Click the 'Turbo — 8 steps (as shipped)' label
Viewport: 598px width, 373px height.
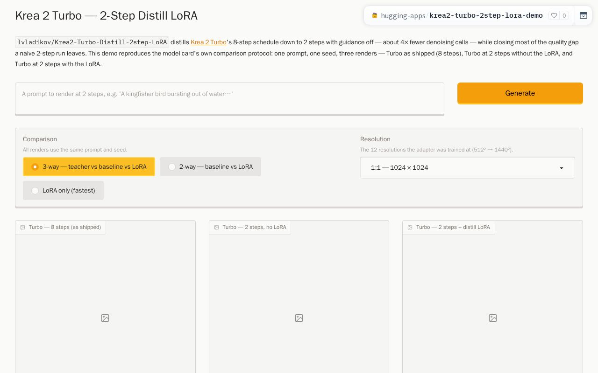pyautogui.click(x=65, y=227)
